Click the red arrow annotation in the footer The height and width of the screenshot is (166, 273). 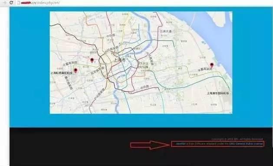click(150, 145)
